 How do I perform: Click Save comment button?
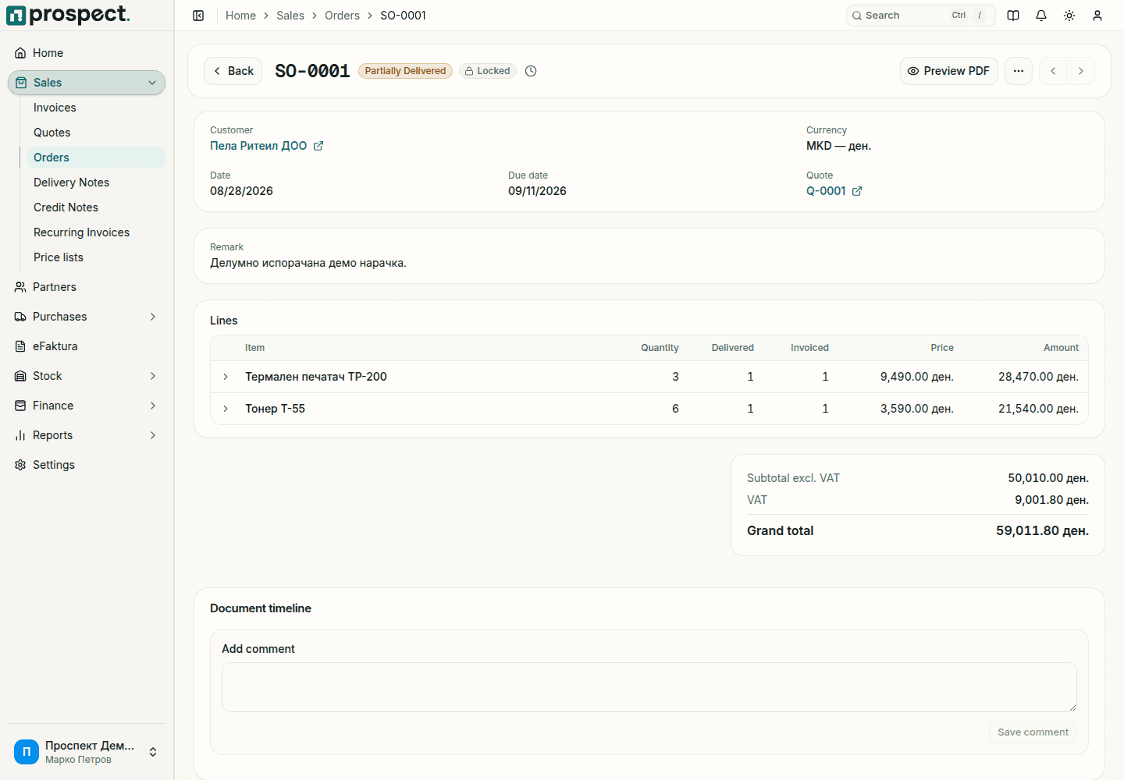coord(1033,732)
